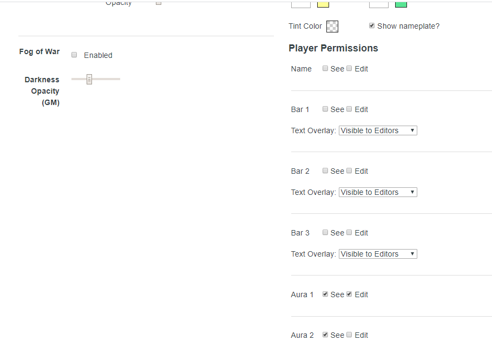
Task: Enable the Fog of War checkbox
Action: 74,55
